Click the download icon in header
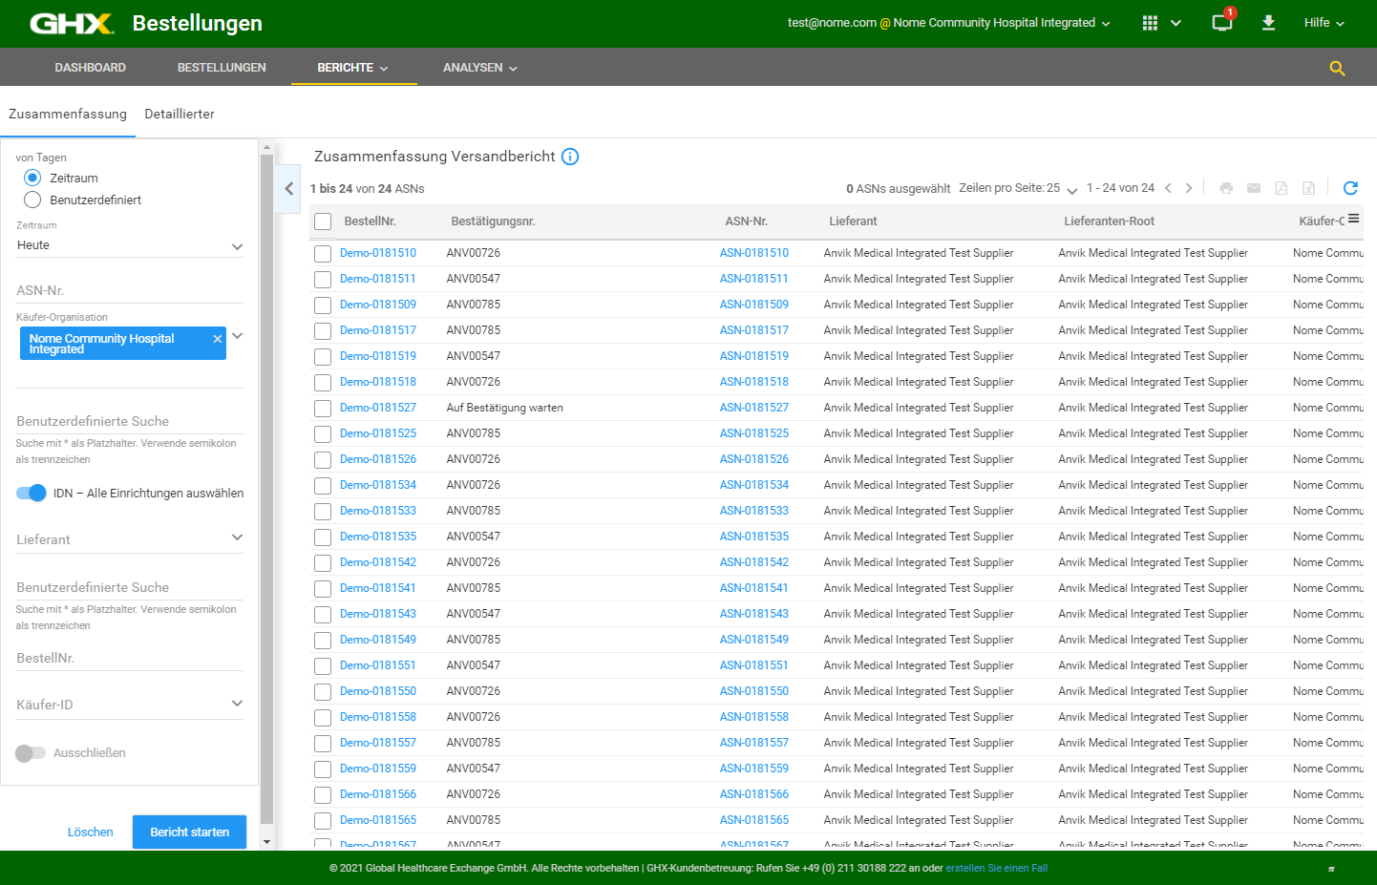This screenshot has width=1377, height=885. tap(1268, 23)
